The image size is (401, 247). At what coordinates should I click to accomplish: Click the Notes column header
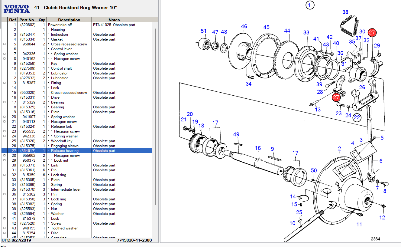point(114,20)
